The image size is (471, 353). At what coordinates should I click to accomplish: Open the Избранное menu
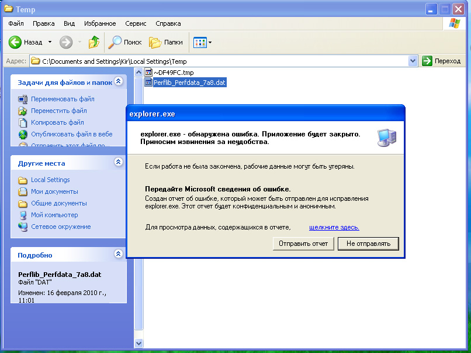click(x=100, y=23)
